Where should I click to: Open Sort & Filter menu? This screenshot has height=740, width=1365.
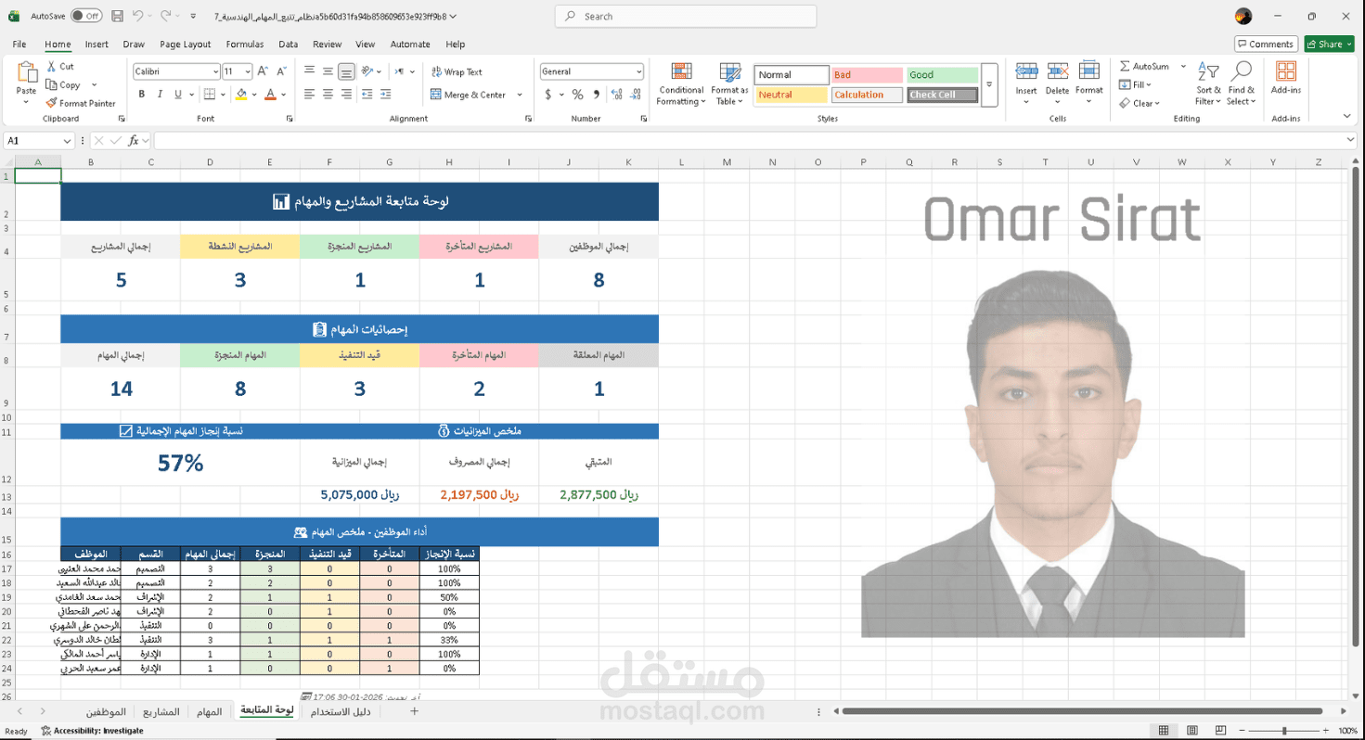(x=1208, y=84)
